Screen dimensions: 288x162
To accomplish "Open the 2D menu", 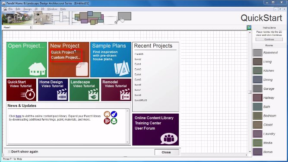I will tap(36, 9).
